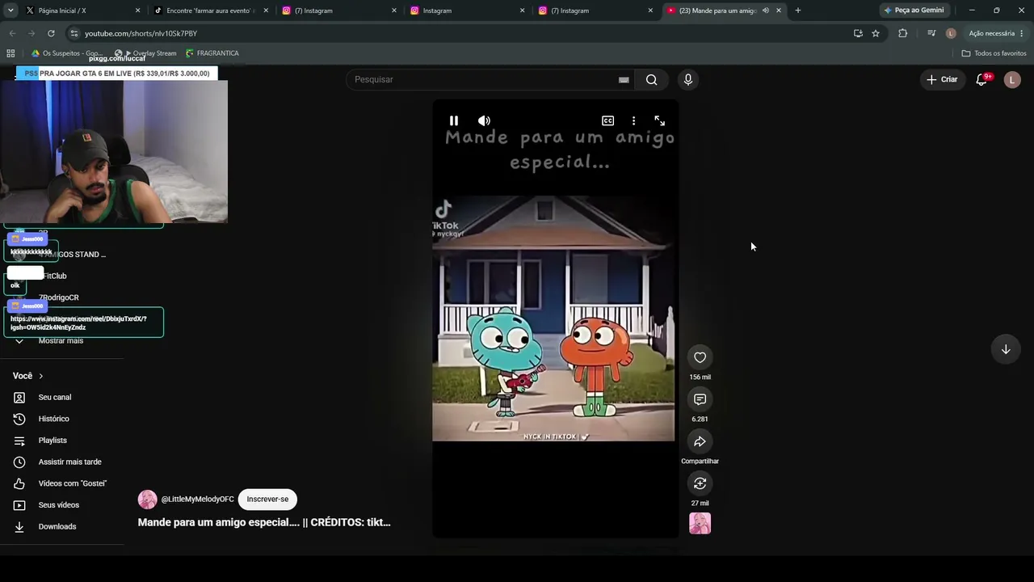
Task: Start voice search with the microphone
Action: (687, 79)
